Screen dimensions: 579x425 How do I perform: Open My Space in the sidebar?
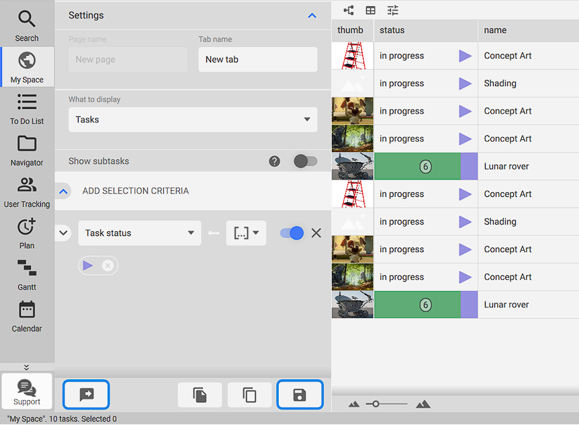pos(27,67)
